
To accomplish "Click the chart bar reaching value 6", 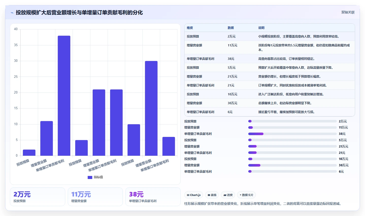I will coord(169,146).
